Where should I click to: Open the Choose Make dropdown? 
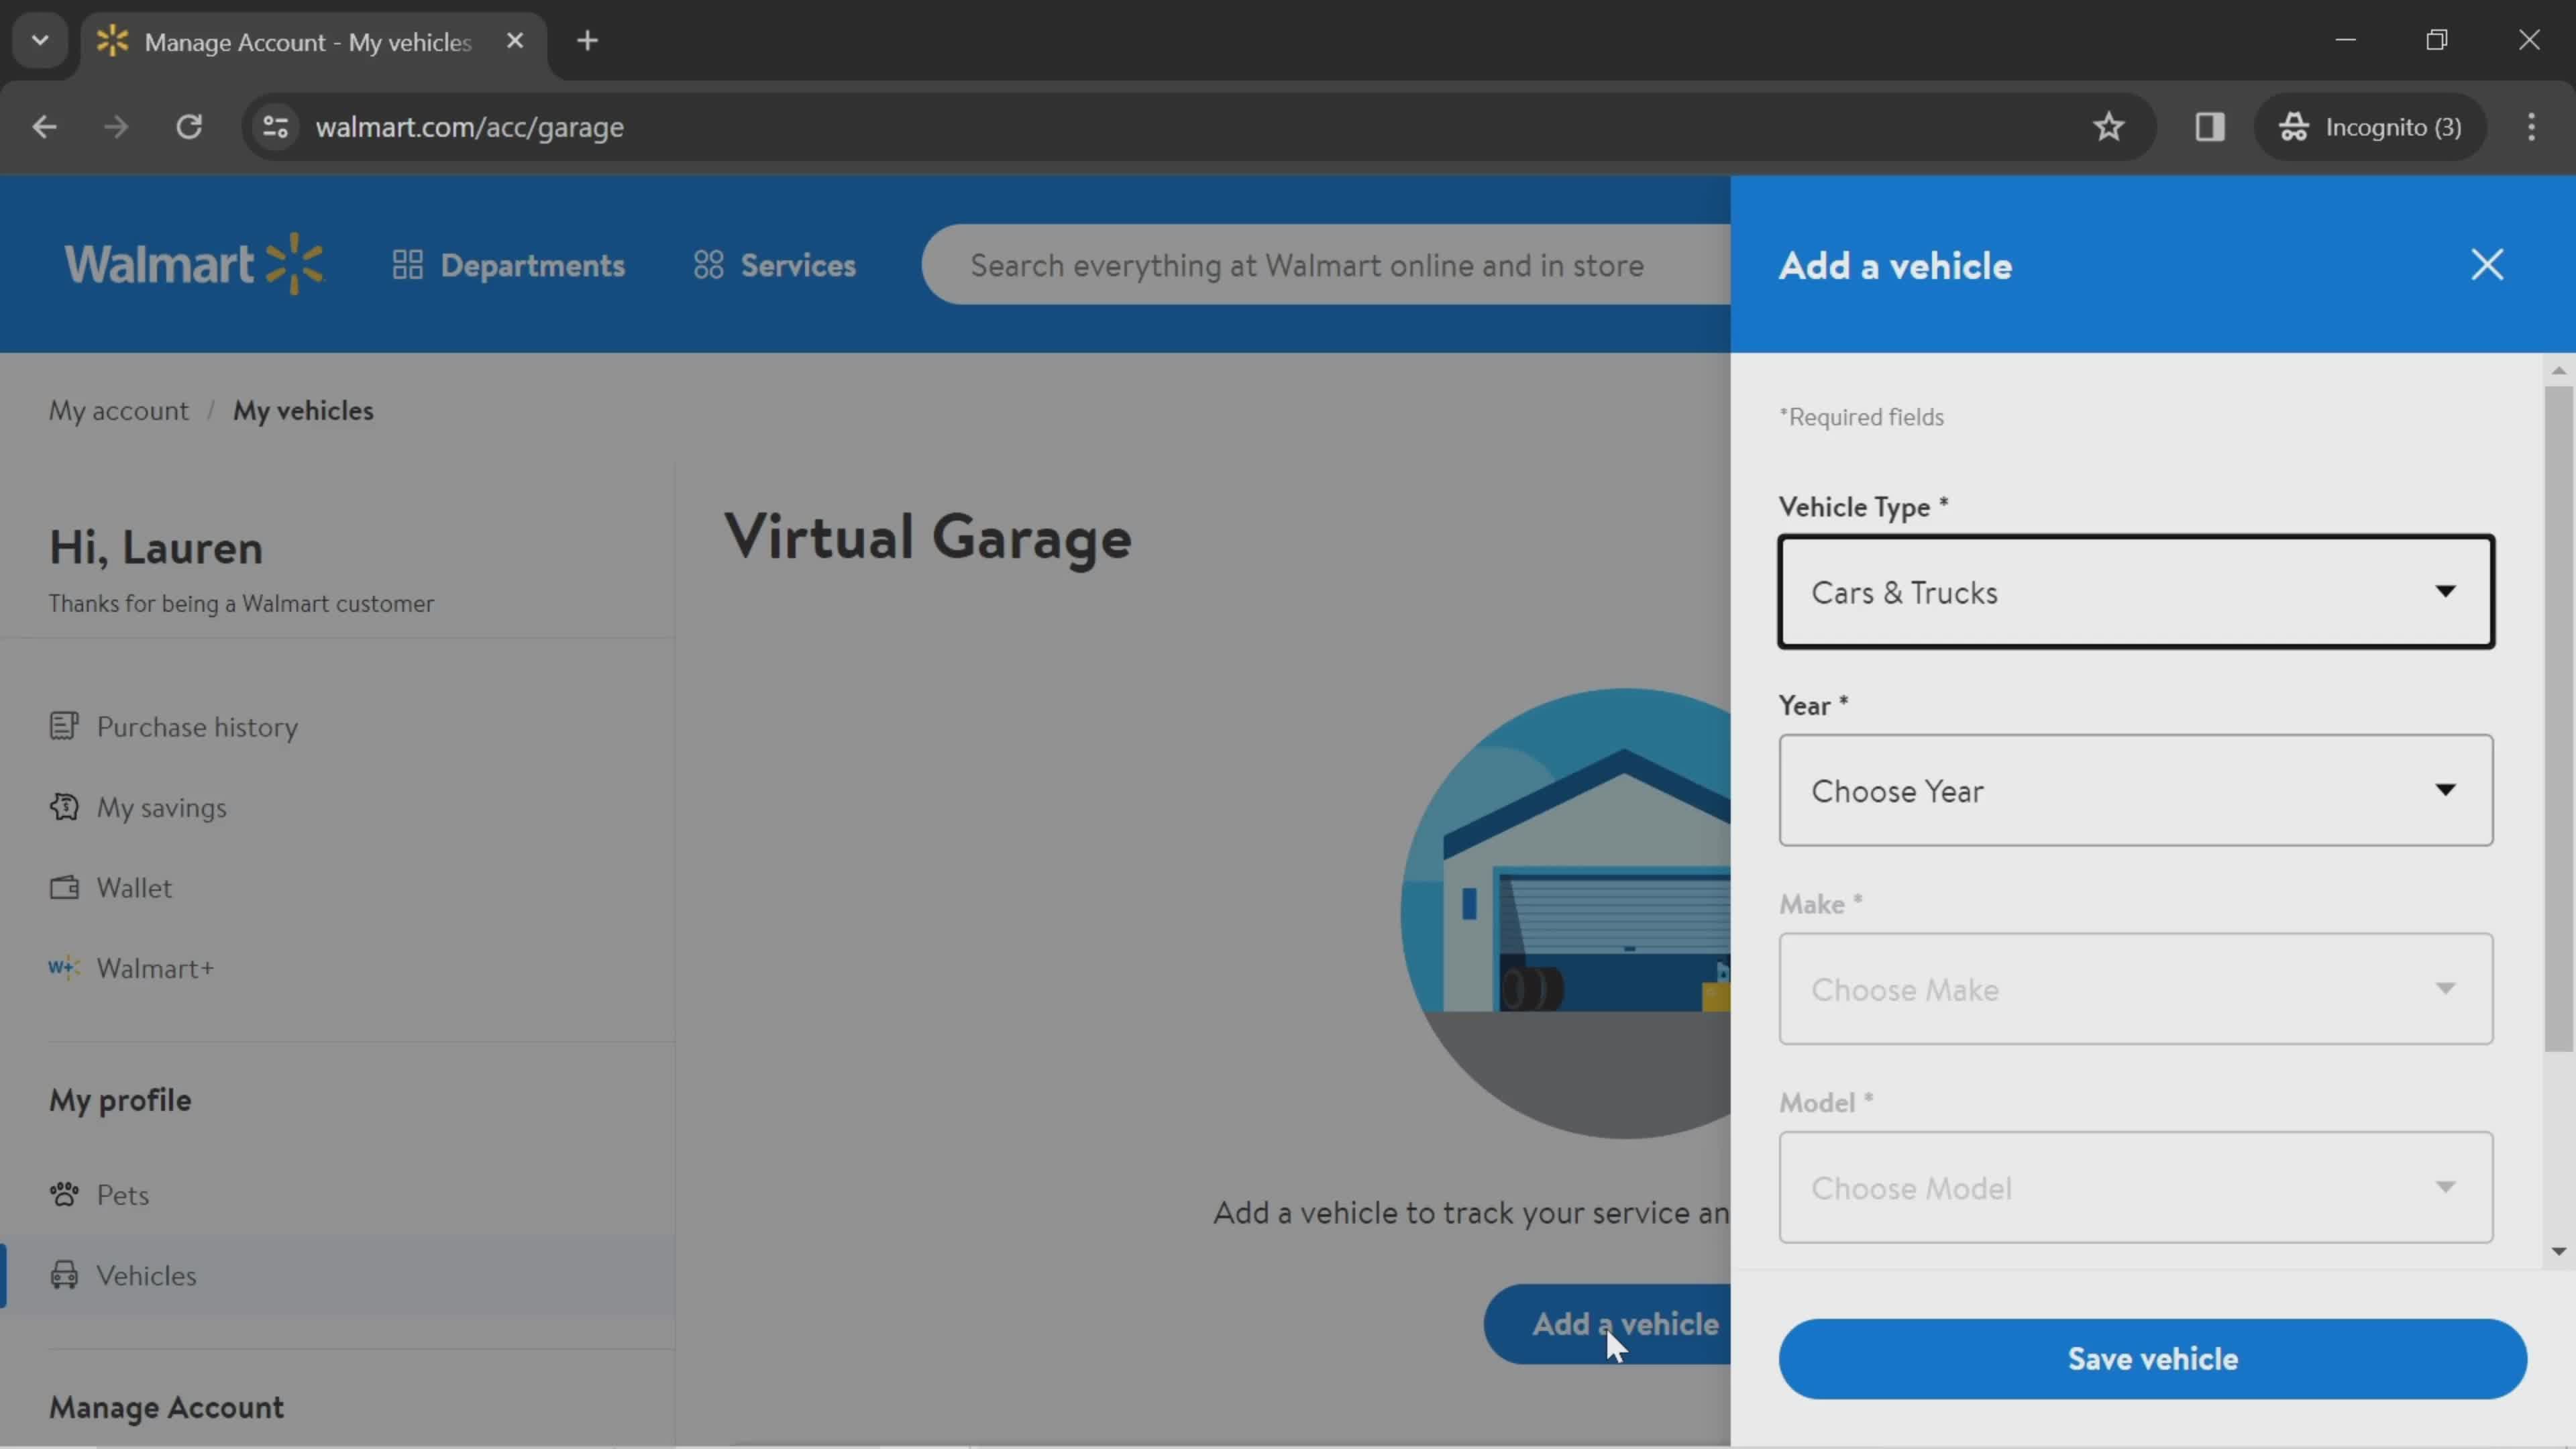click(x=2136, y=989)
